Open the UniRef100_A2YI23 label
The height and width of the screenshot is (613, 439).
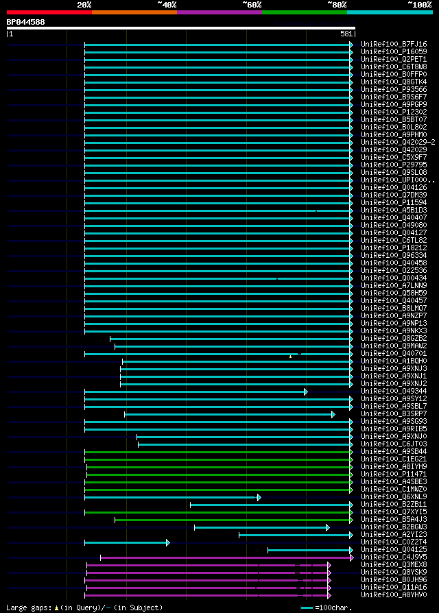point(394,535)
